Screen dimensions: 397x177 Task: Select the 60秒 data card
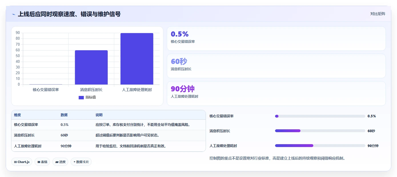pyautogui.click(x=276, y=66)
